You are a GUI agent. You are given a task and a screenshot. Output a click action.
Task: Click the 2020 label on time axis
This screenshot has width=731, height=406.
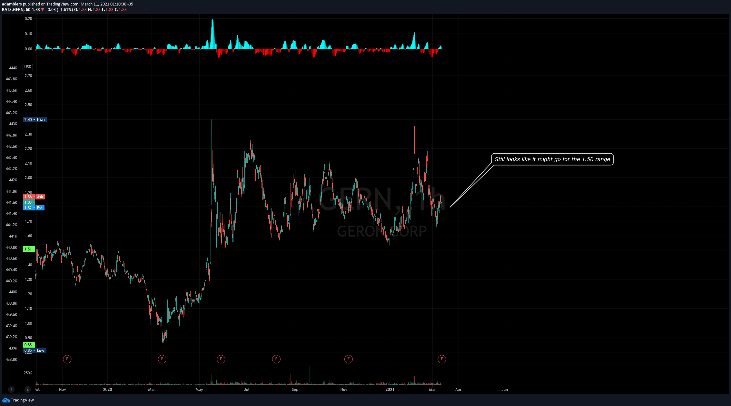[x=107, y=390]
